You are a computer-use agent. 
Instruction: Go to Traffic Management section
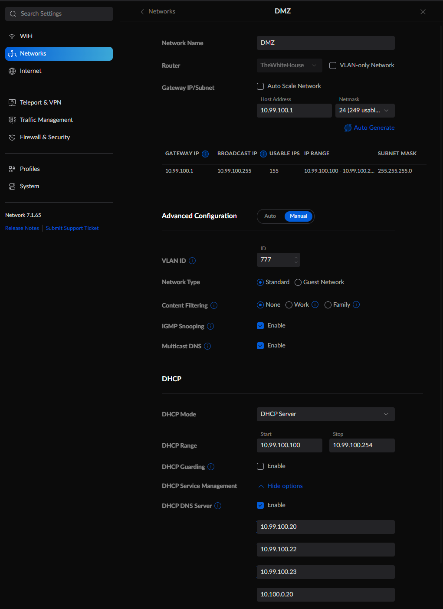coord(46,120)
